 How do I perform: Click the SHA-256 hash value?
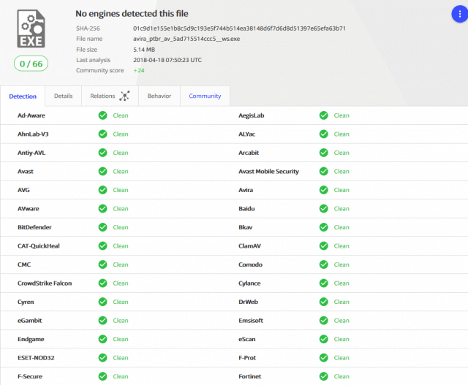pyautogui.click(x=239, y=28)
